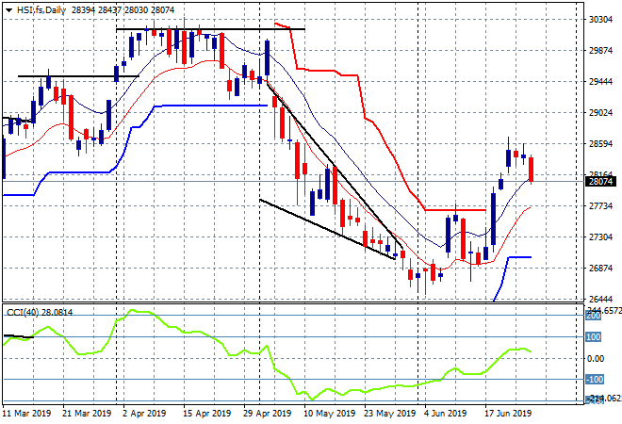The image size is (622, 424).
Task: Select the 15 Apr 2019 date label
Action: pos(207,414)
